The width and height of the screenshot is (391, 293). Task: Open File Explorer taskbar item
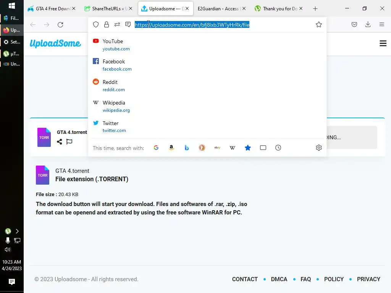(x=12, y=18)
